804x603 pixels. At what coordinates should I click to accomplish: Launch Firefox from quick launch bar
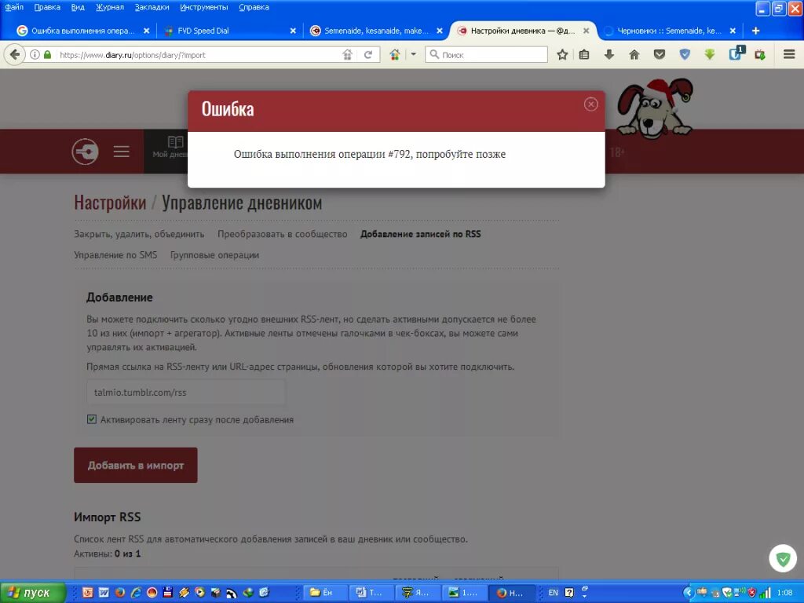pyautogui.click(x=120, y=593)
